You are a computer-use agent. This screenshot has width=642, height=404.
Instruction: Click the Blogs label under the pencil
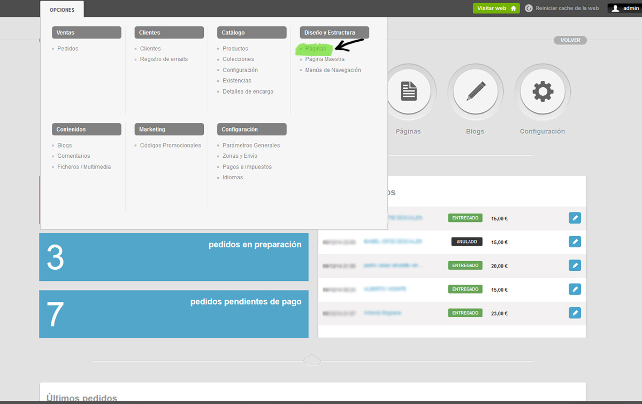[x=475, y=132]
